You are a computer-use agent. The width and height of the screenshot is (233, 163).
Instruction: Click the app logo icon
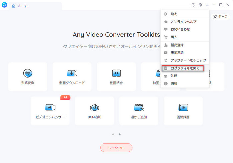point(4,5)
